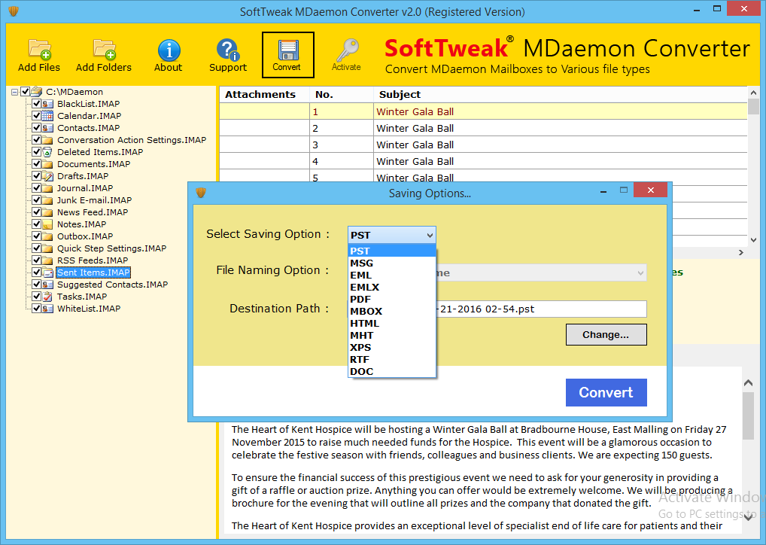The image size is (766, 545).
Task: Click the email list horizontal scroll right arrow
Action: pos(741,252)
